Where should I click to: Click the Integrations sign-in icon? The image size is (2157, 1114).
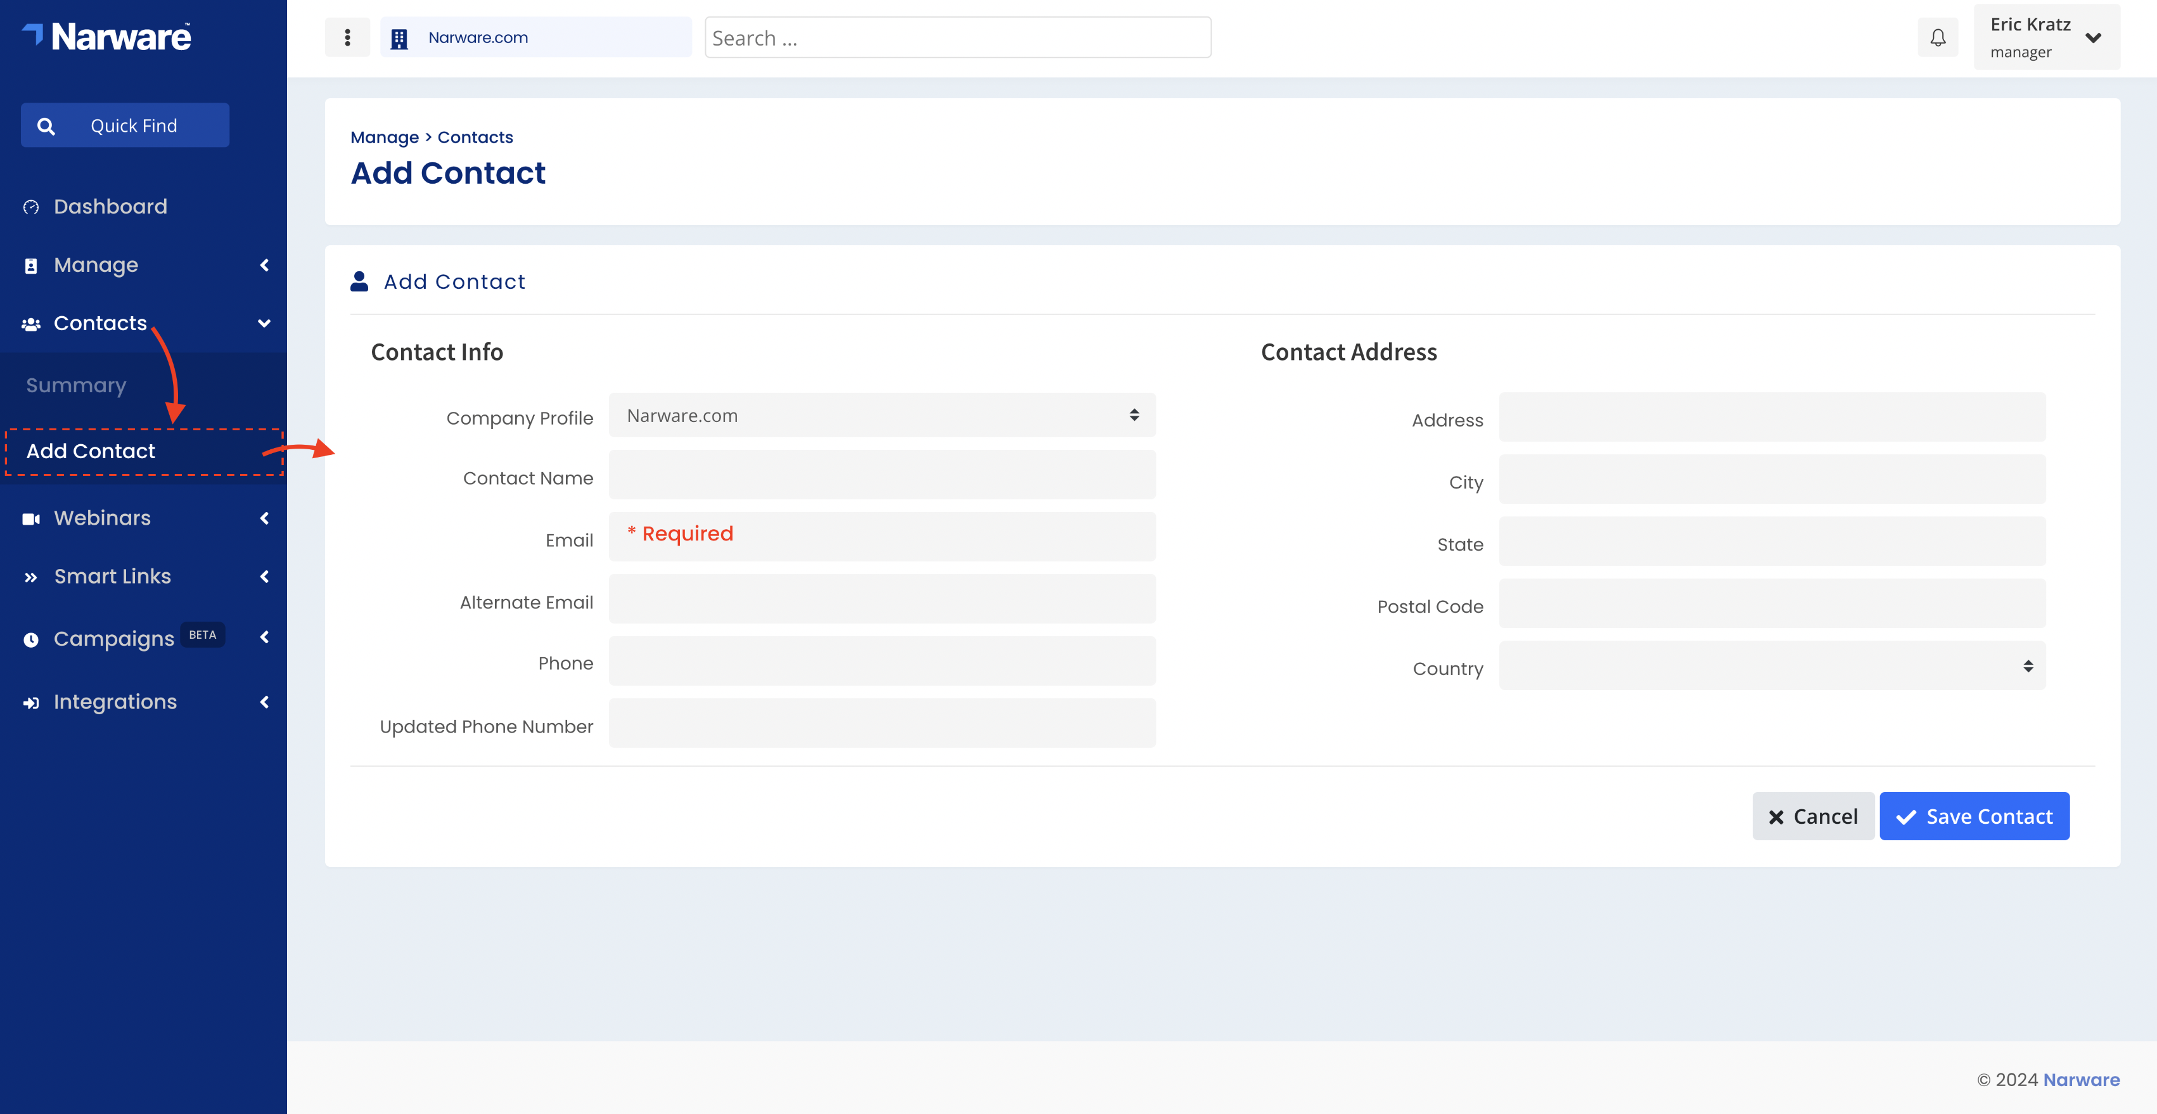[31, 703]
